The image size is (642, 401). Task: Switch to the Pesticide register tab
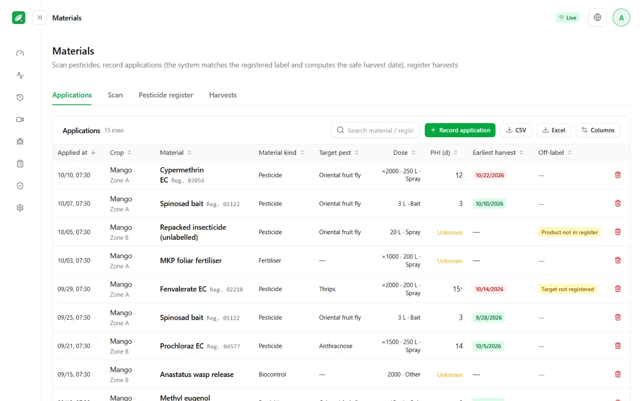coord(166,95)
